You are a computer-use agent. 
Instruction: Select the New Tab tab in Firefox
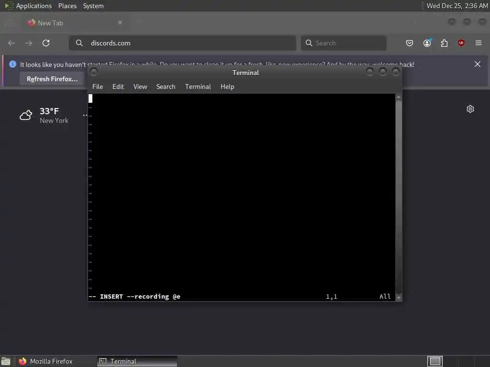pyautogui.click(x=74, y=23)
